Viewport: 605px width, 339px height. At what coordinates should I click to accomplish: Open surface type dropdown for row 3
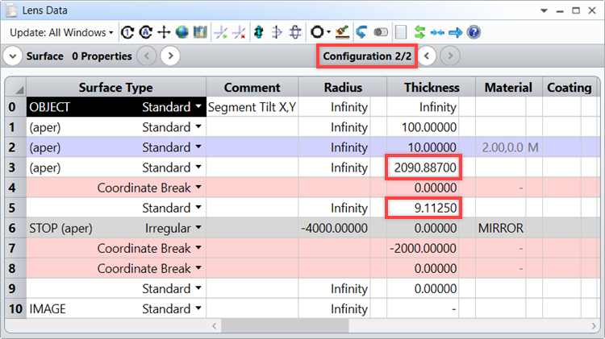click(x=198, y=167)
